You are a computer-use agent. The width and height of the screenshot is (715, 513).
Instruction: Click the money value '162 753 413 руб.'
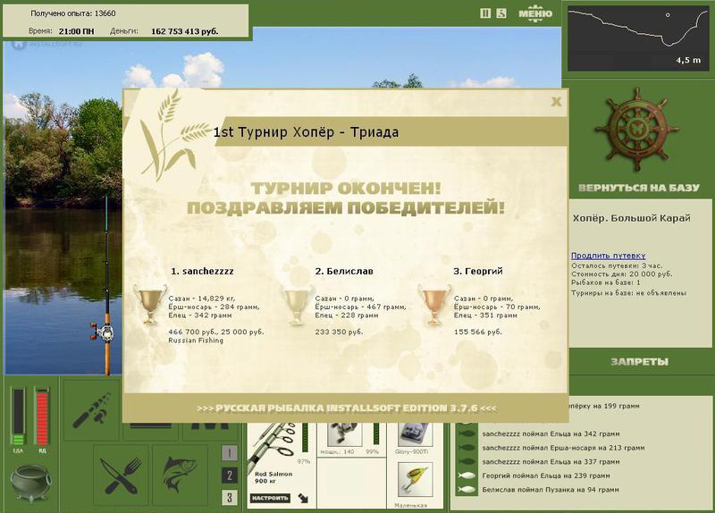pos(185,31)
